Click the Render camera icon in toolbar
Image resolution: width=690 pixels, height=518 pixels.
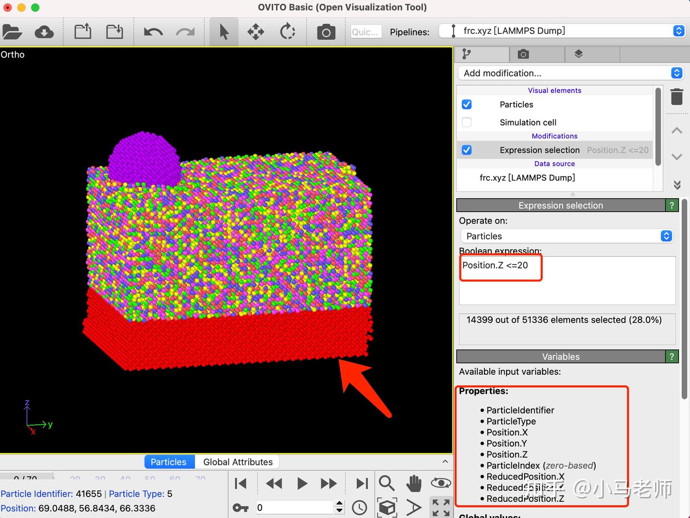[x=326, y=32]
